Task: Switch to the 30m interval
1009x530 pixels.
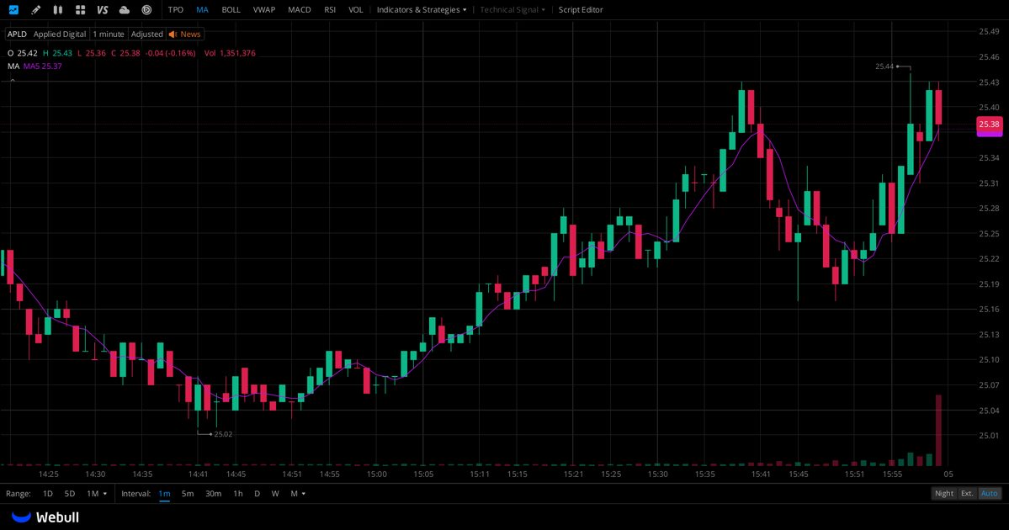Action: 213,493
